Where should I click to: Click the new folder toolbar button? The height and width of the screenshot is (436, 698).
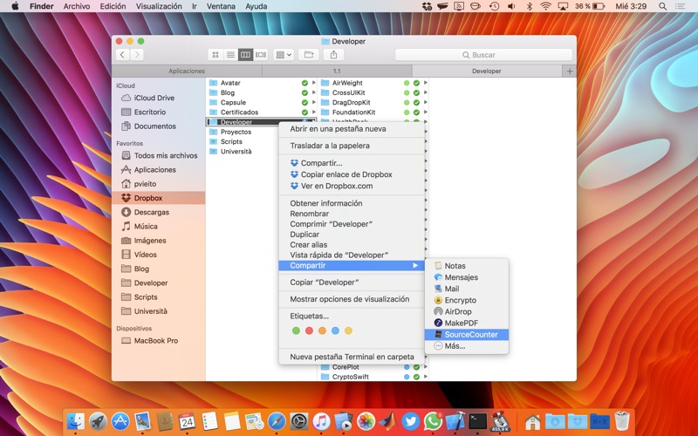(309, 55)
